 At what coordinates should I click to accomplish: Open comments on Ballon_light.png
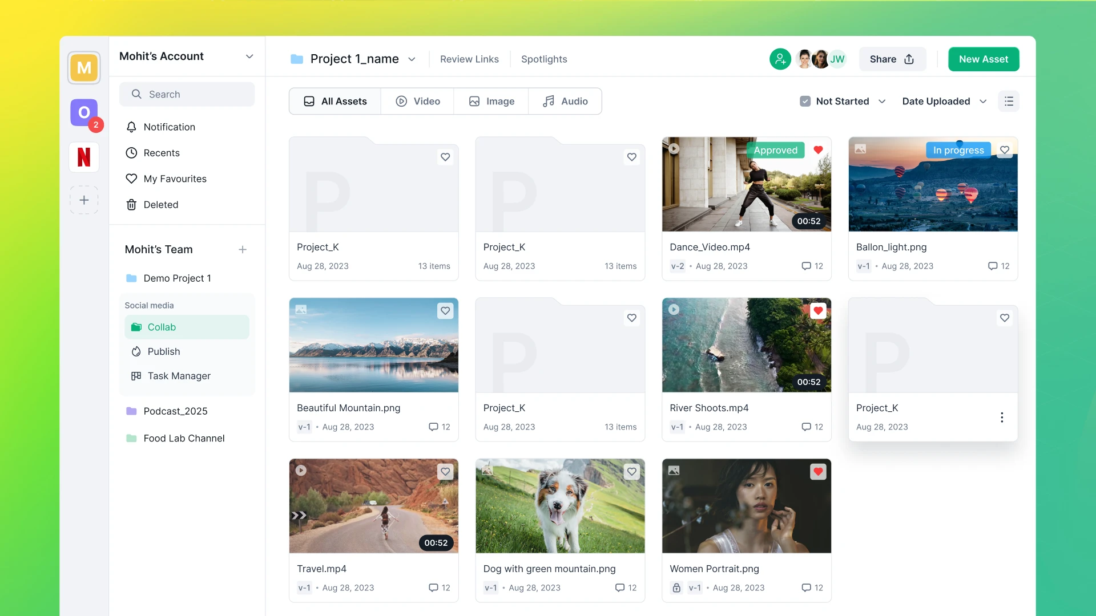point(999,266)
